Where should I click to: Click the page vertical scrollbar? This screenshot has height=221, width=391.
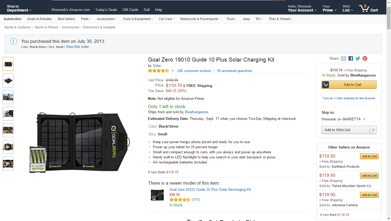[x=389, y=107]
